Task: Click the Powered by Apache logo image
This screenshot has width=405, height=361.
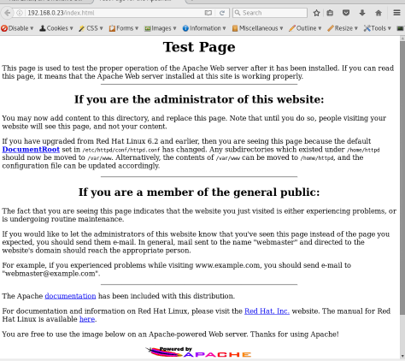Action: coord(199,352)
